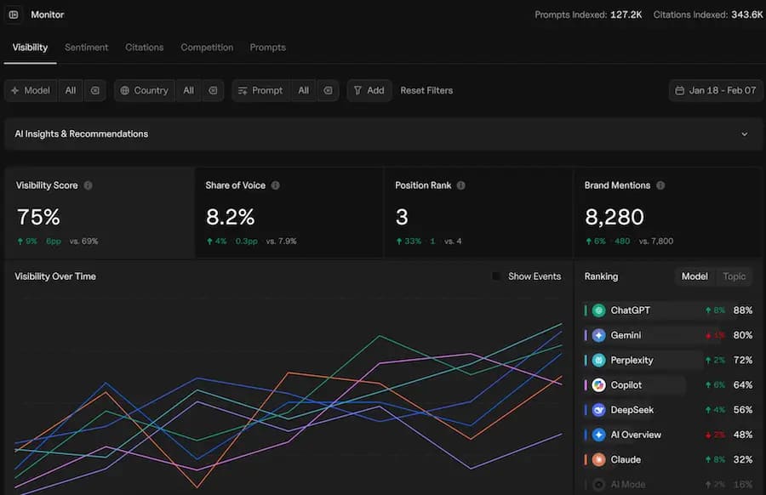Enable the Show Events checkbox
Image resolution: width=766 pixels, height=495 pixels.
496,276
